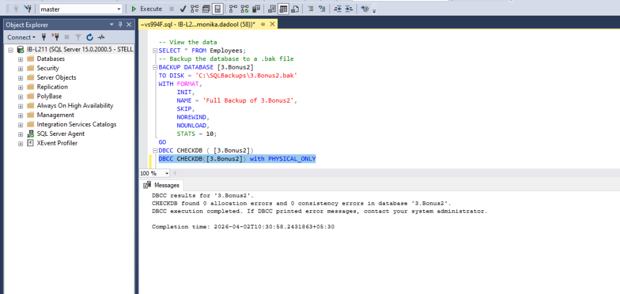Viewport: 620px width, 294px height.
Task: Close the Object Explorer panel
Action: click(x=129, y=24)
